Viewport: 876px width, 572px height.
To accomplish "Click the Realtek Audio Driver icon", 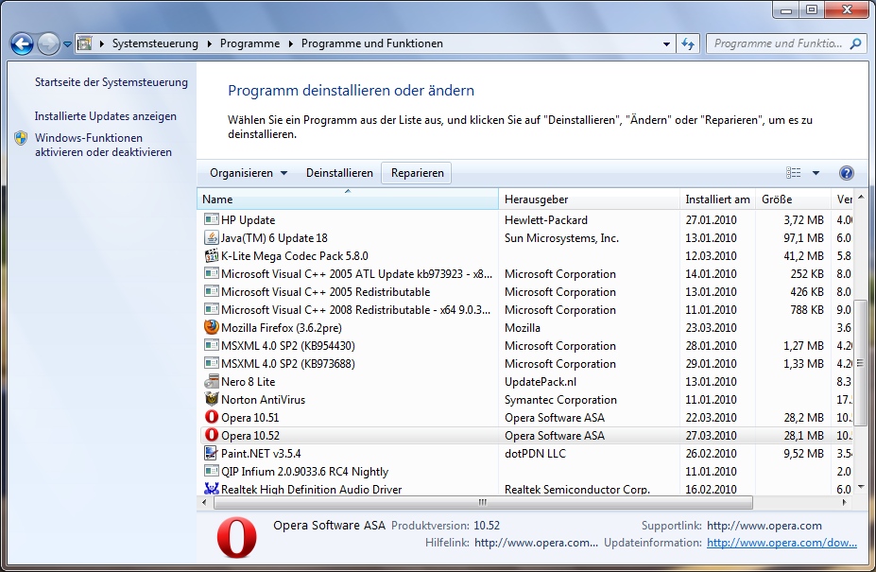I will 211,489.
